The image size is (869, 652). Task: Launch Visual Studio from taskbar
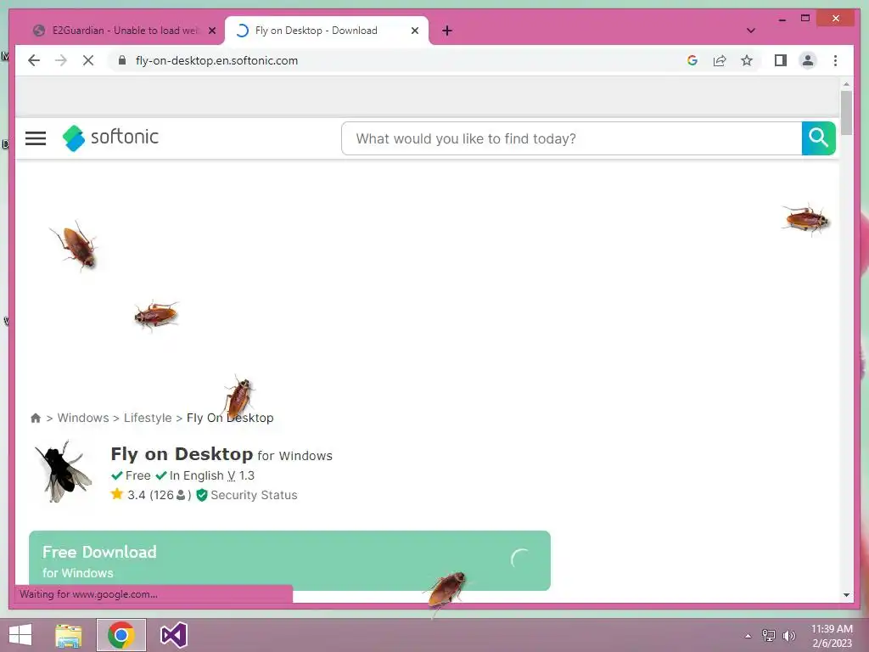pos(173,635)
